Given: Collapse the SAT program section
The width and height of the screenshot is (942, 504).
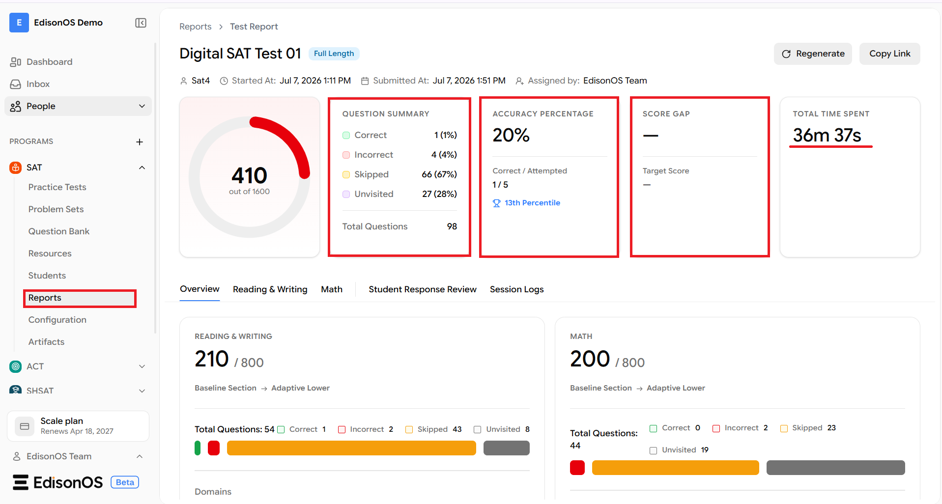Looking at the screenshot, I should [142, 168].
